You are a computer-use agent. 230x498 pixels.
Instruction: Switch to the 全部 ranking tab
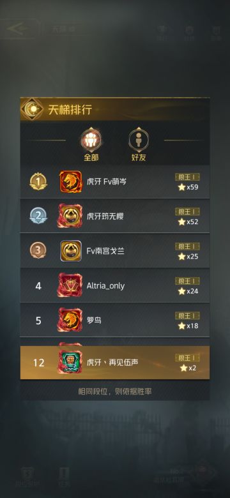pyautogui.click(x=91, y=144)
